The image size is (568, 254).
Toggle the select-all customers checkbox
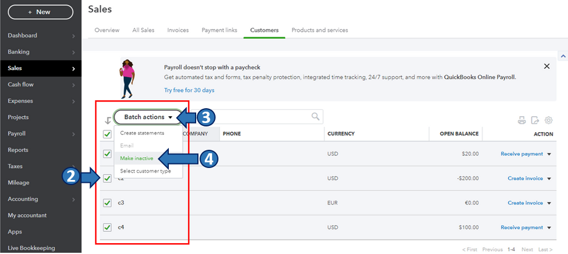click(107, 134)
